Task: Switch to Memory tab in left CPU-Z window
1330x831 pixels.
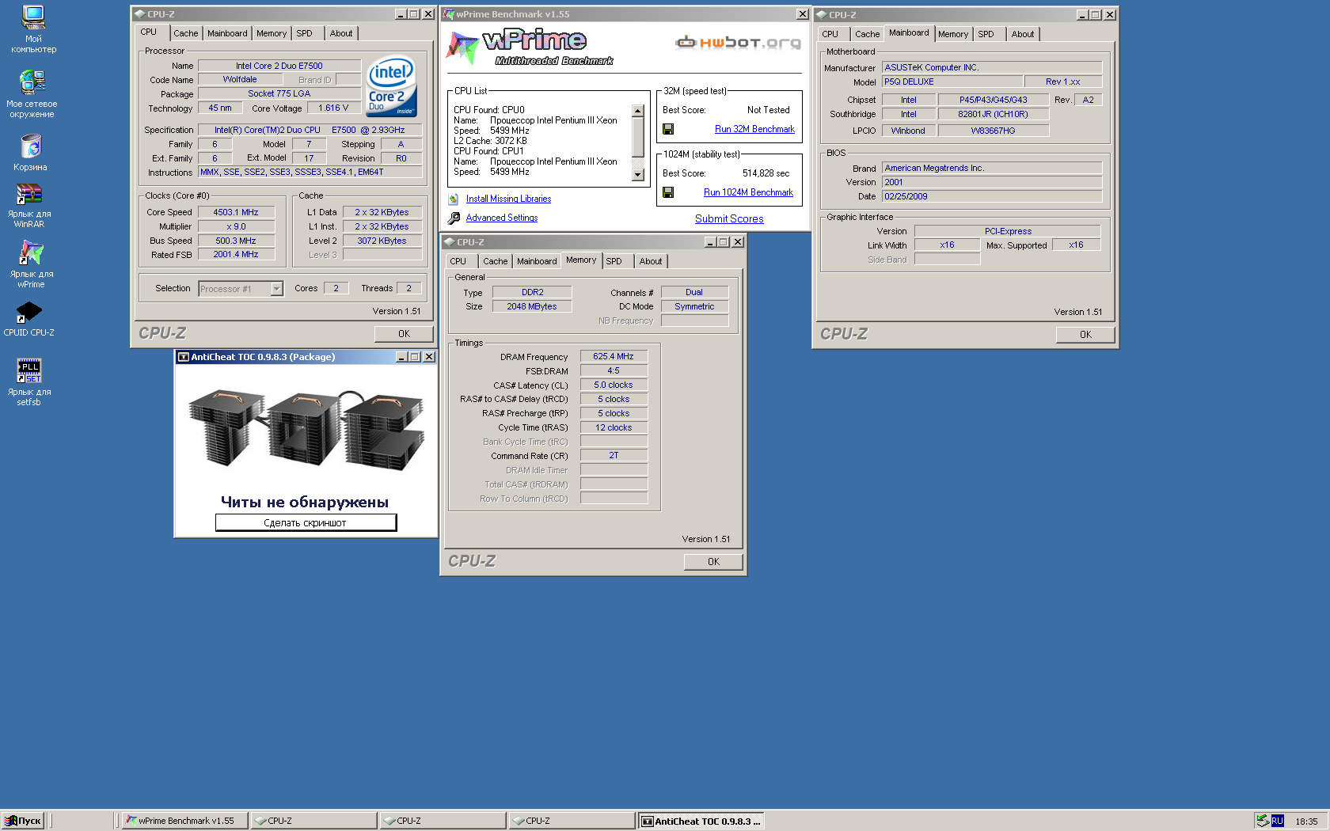Action: click(x=272, y=33)
